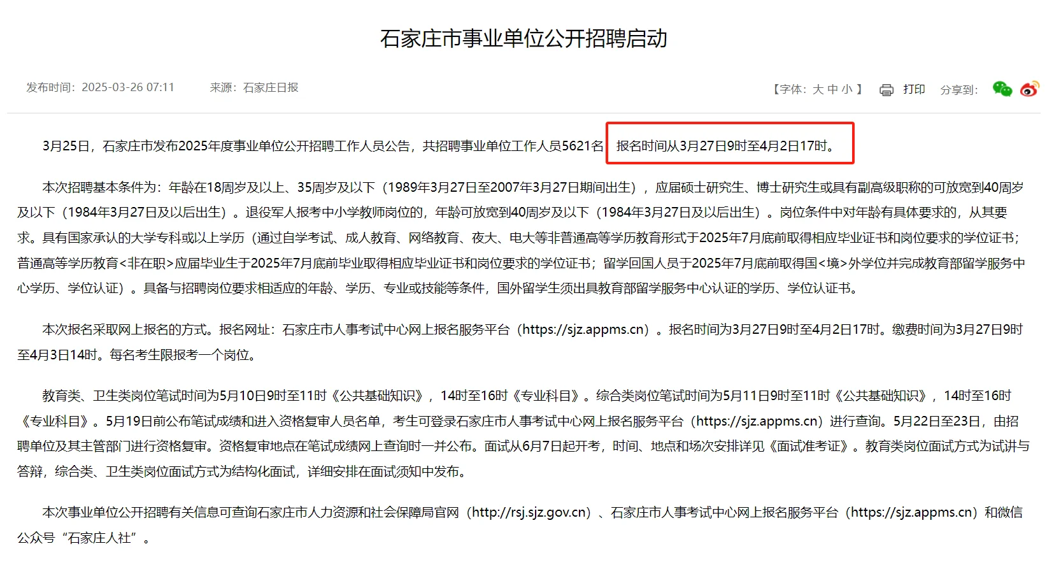The width and height of the screenshot is (1061, 567).
Task: Set font size to 大
Action: coord(818,89)
